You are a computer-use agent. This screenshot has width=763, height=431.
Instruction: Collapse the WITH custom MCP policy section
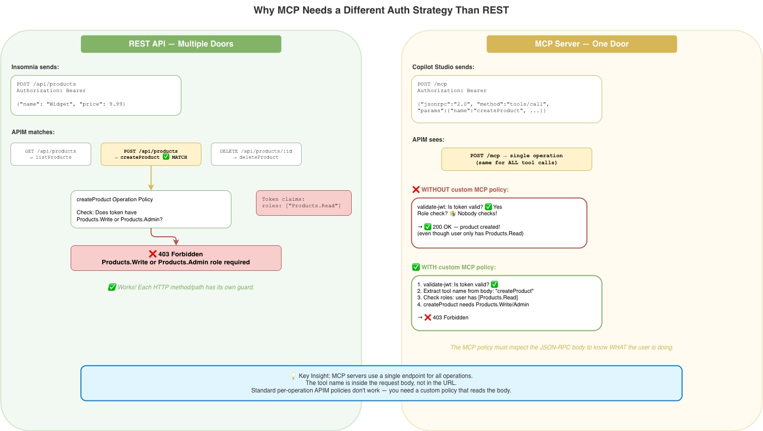(506, 303)
